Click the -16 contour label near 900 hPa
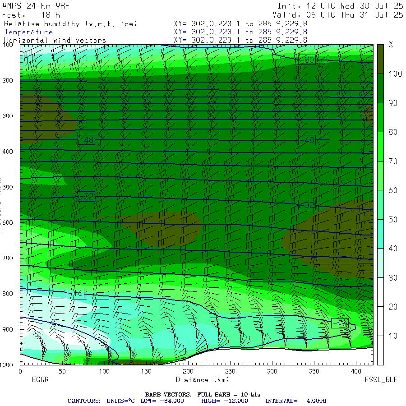Image resolution: width=406 pixels, height=406 pixels. tap(340, 323)
